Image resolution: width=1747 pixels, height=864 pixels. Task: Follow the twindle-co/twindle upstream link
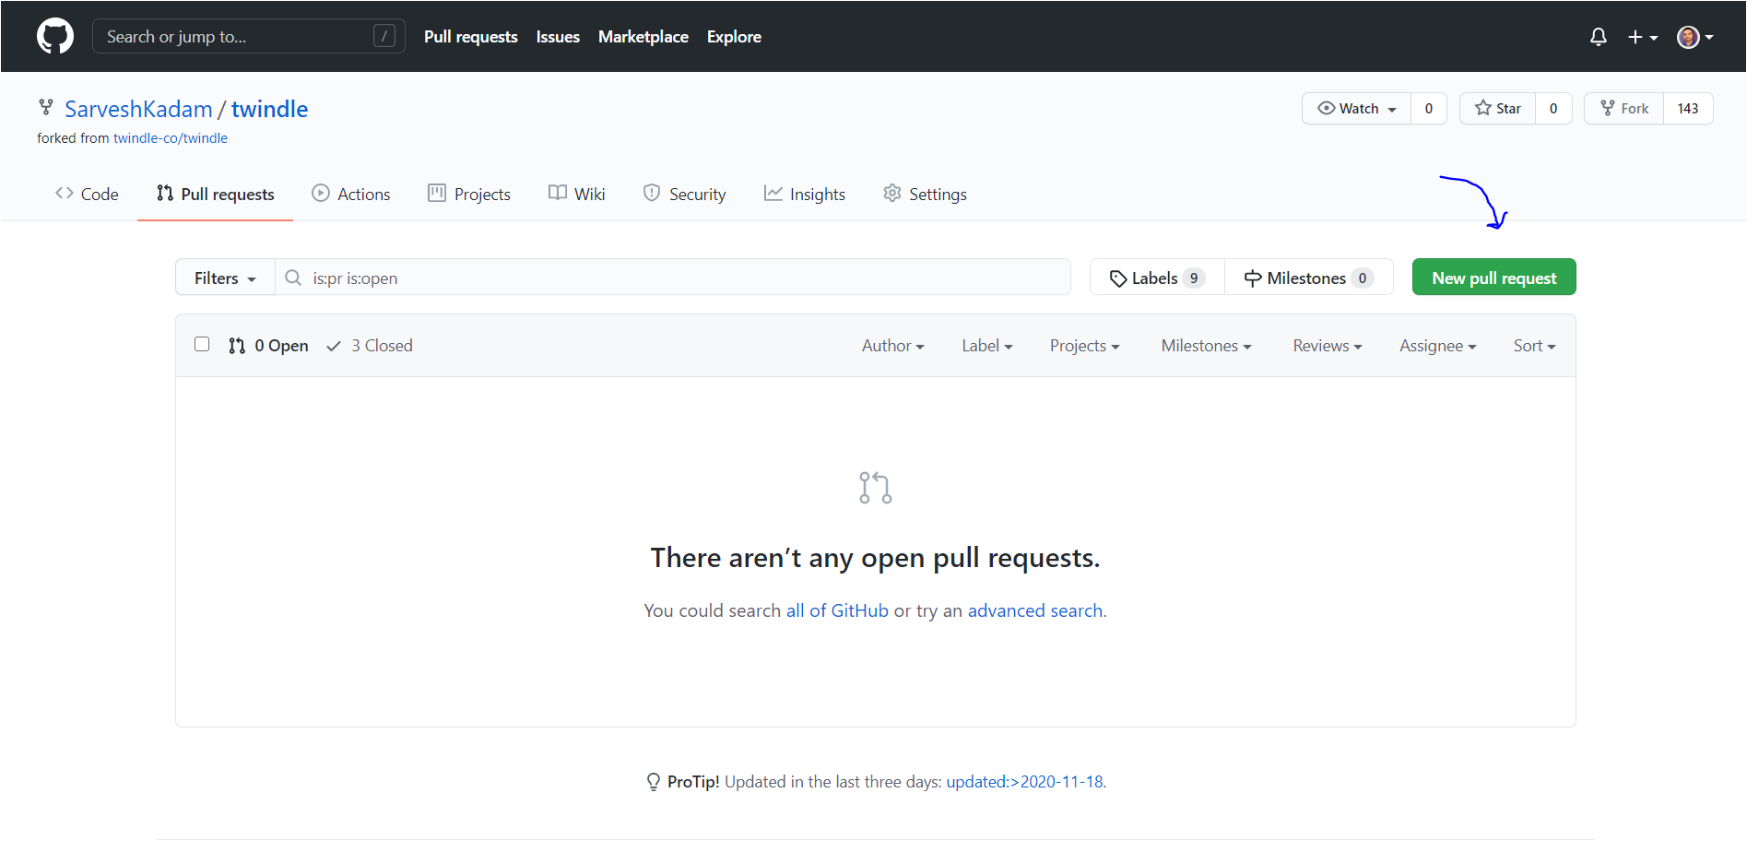(x=171, y=138)
